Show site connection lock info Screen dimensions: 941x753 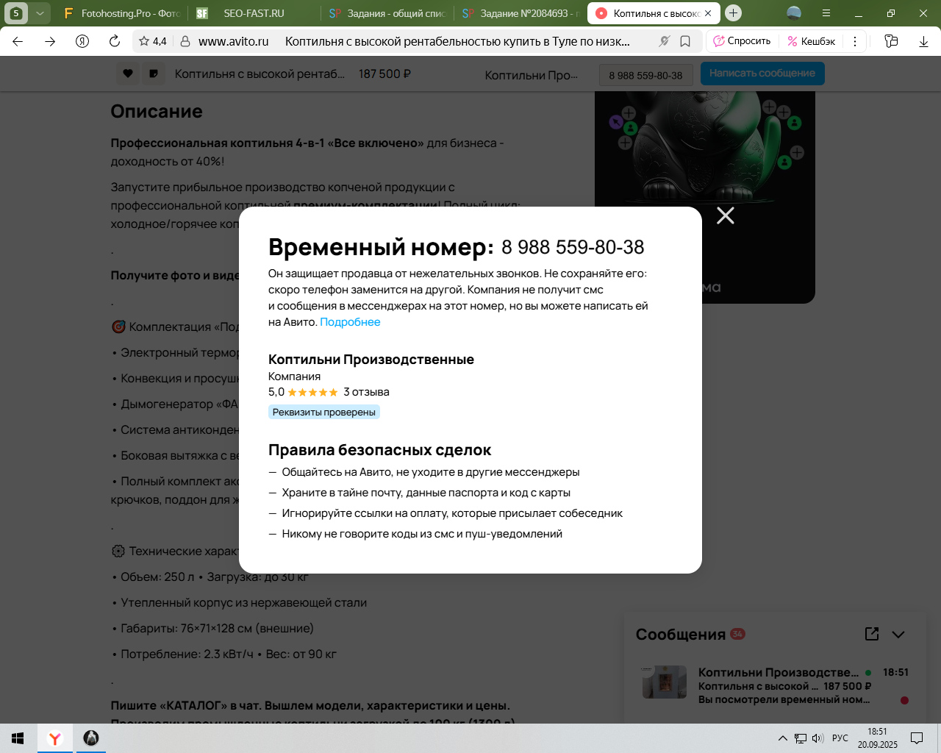(185, 41)
